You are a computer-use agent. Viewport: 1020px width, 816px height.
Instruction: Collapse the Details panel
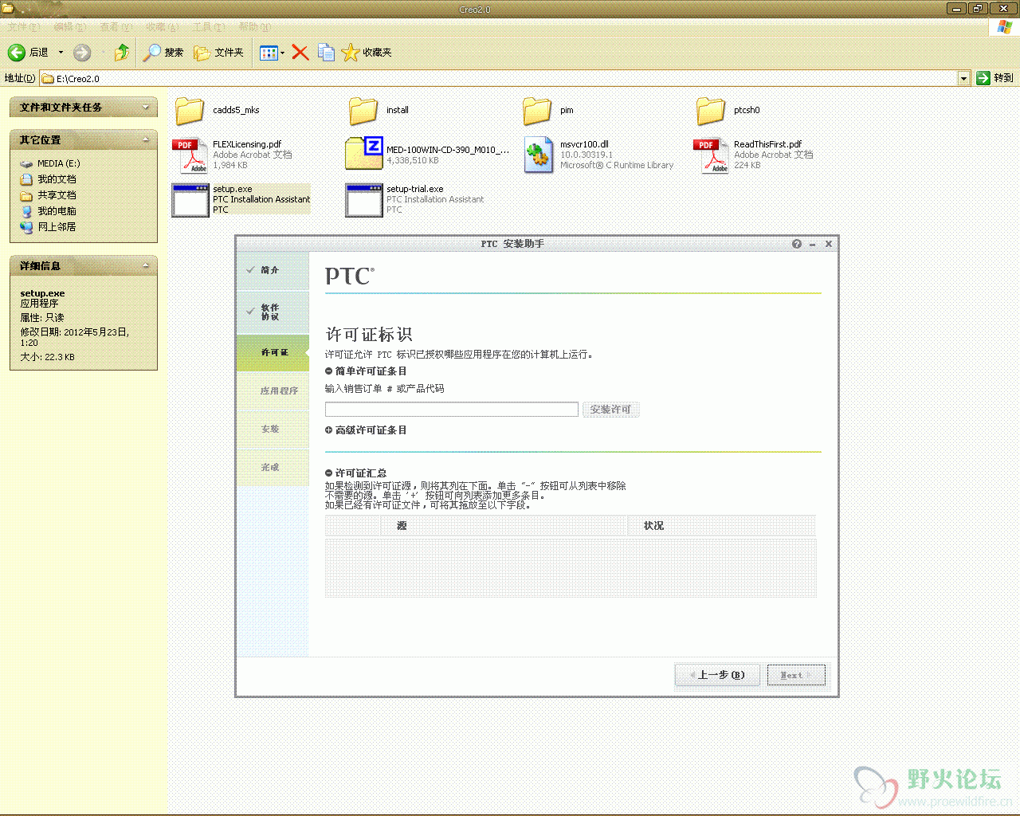pos(146,265)
